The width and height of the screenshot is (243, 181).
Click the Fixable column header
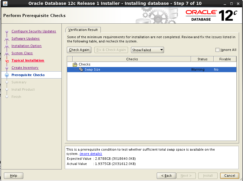(225, 59)
